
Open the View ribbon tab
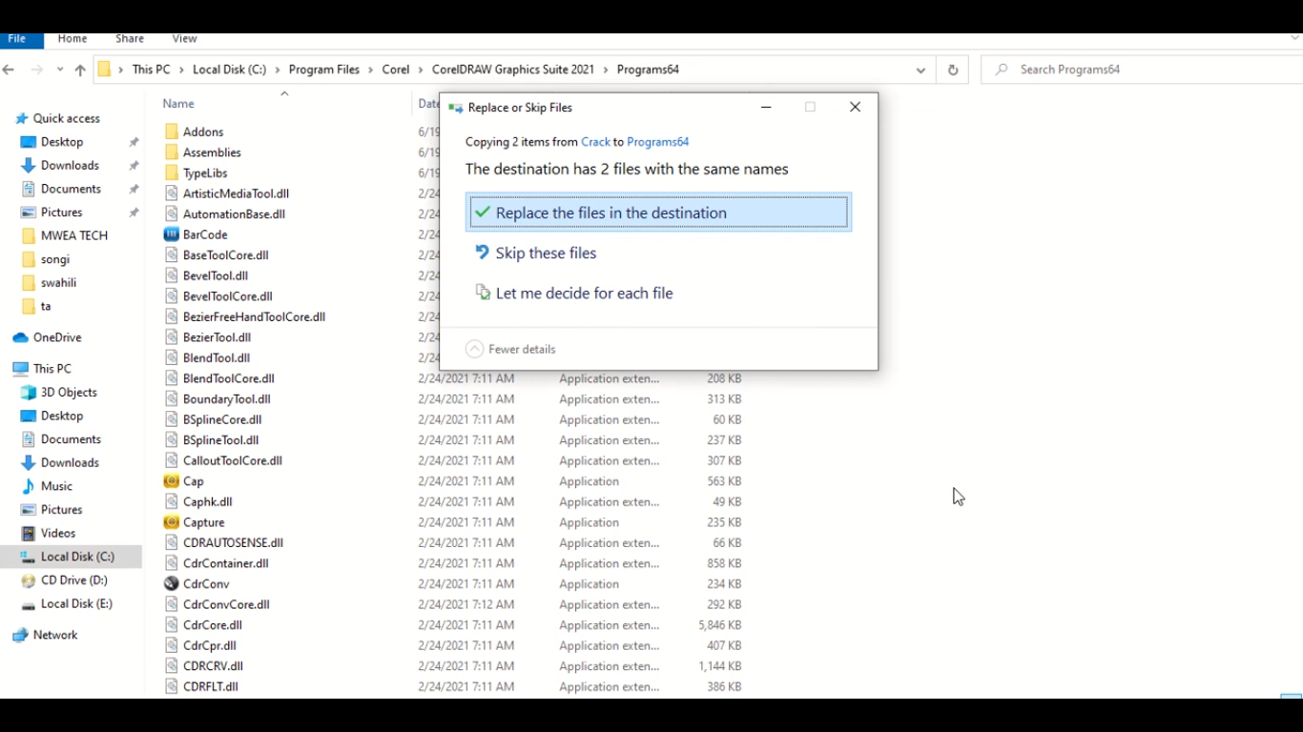pos(184,39)
